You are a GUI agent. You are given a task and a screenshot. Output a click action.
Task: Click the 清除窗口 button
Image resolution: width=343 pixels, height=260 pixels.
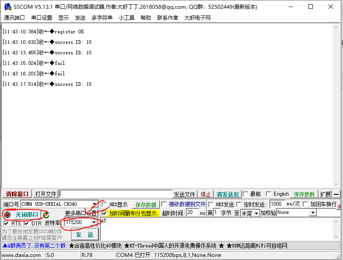click(17, 194)
